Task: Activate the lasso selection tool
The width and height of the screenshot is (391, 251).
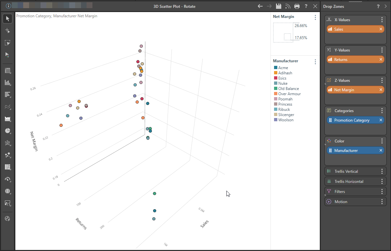Action: 8,43
